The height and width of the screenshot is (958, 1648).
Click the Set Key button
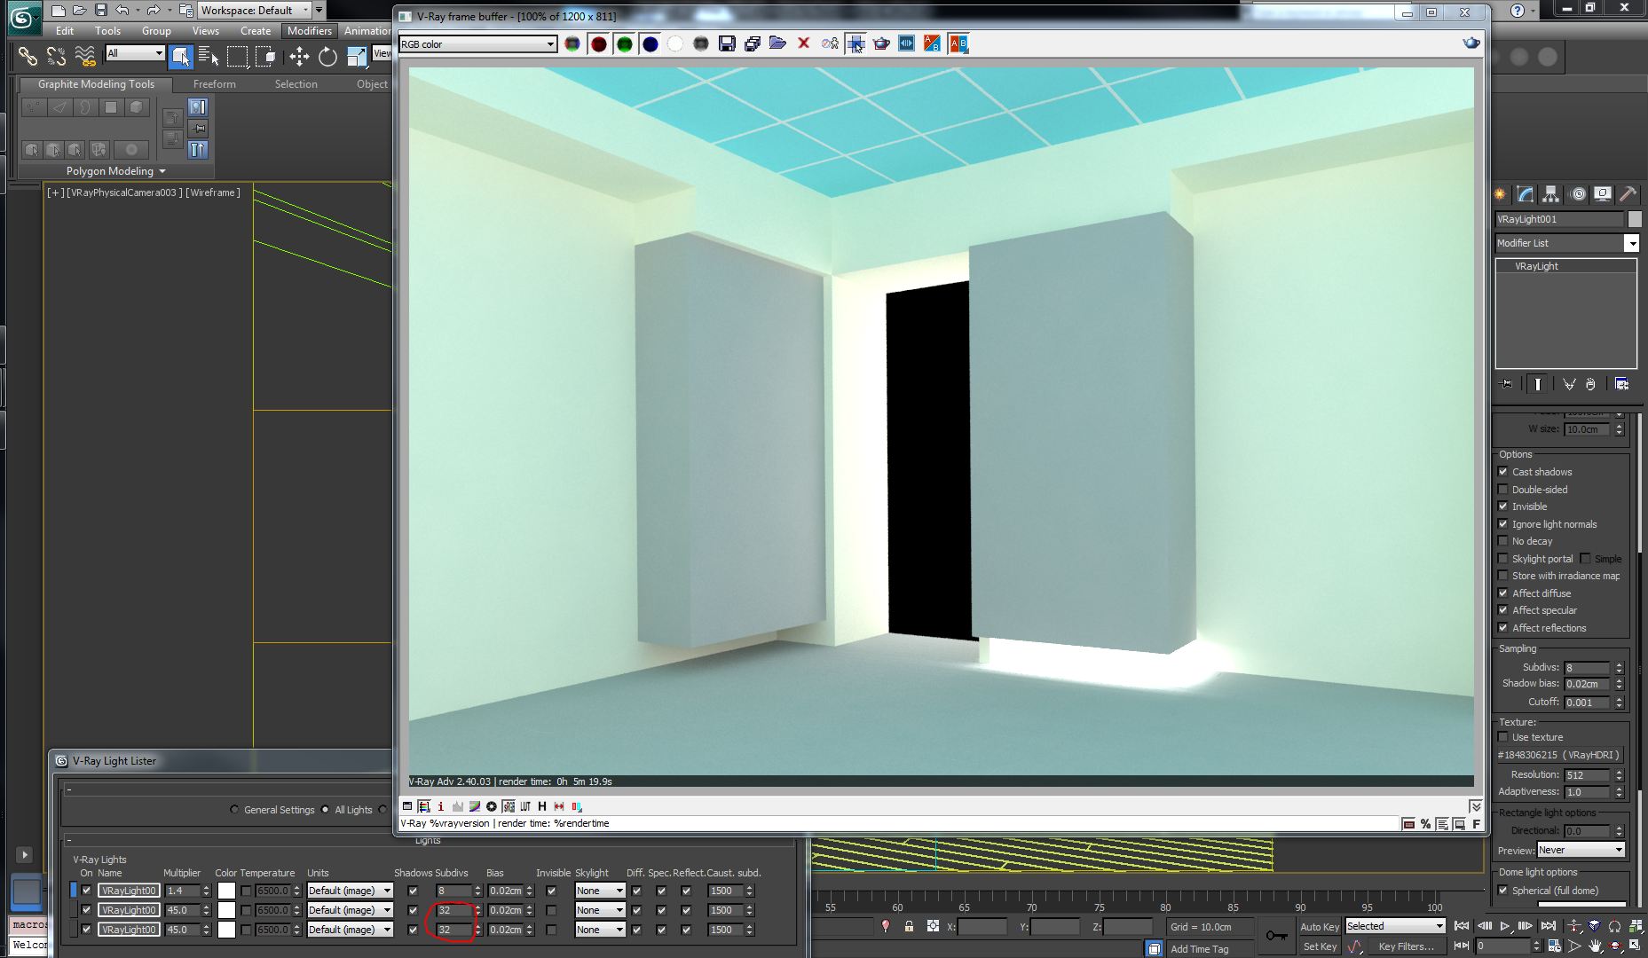tap(1320, 946)
